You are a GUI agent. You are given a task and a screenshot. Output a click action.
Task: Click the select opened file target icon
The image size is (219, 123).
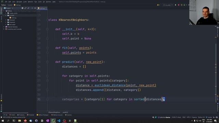click(22, 8)
